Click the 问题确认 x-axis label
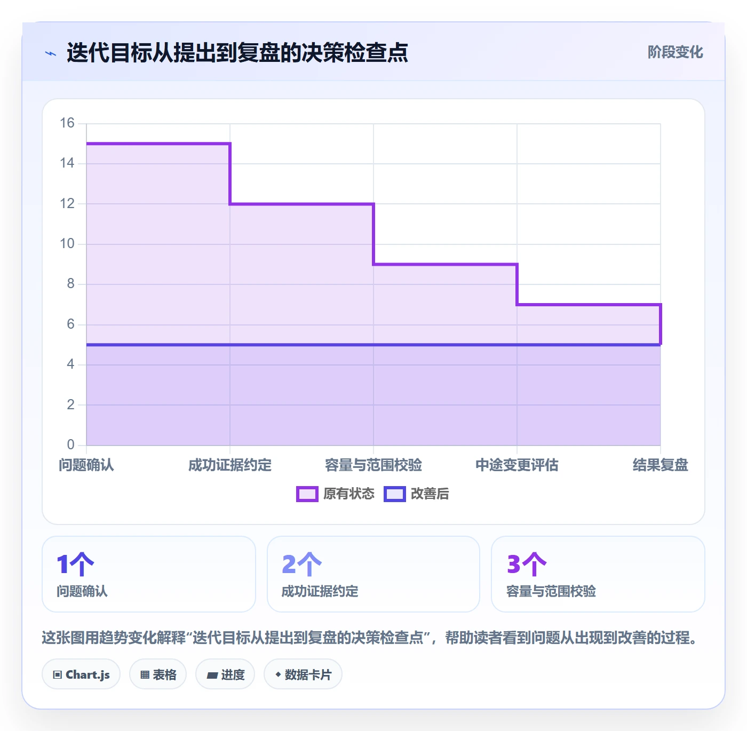The height and width of the screenshot is (731, 747). pos(86,465)
